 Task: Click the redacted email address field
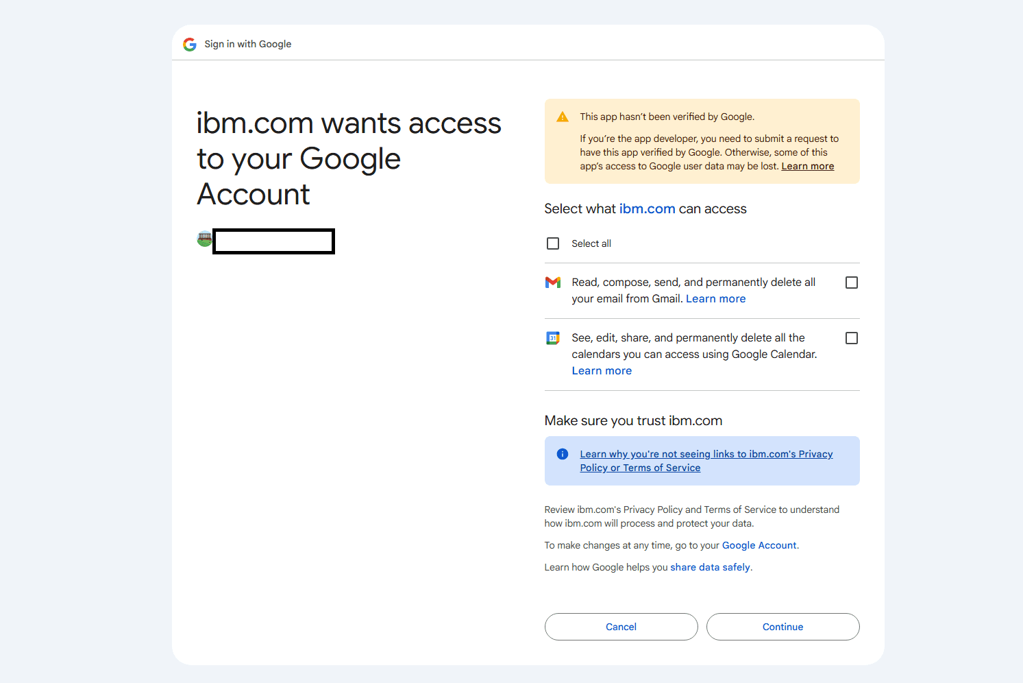click(273, 241)
